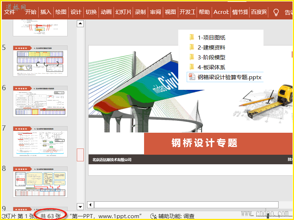
Task: Open the 切换 transitions tab
Action: coord(91,12)
